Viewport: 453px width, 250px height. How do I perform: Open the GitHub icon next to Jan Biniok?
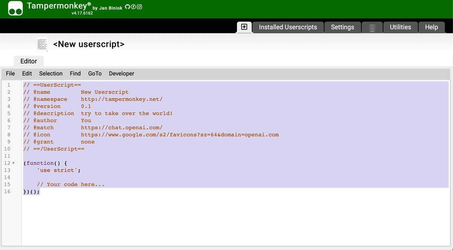(x=127, y=7)
